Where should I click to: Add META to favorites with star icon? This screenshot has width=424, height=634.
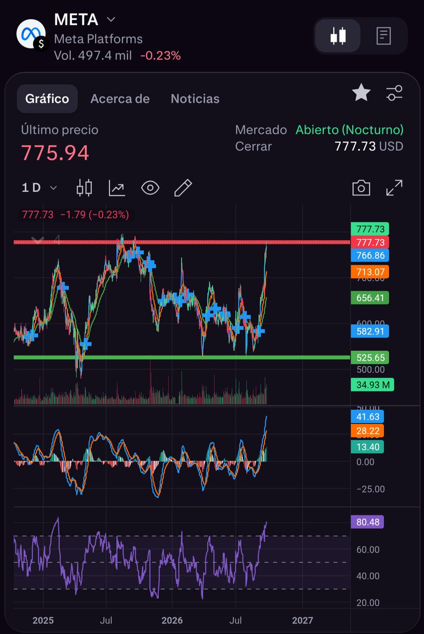pos(361,94)
